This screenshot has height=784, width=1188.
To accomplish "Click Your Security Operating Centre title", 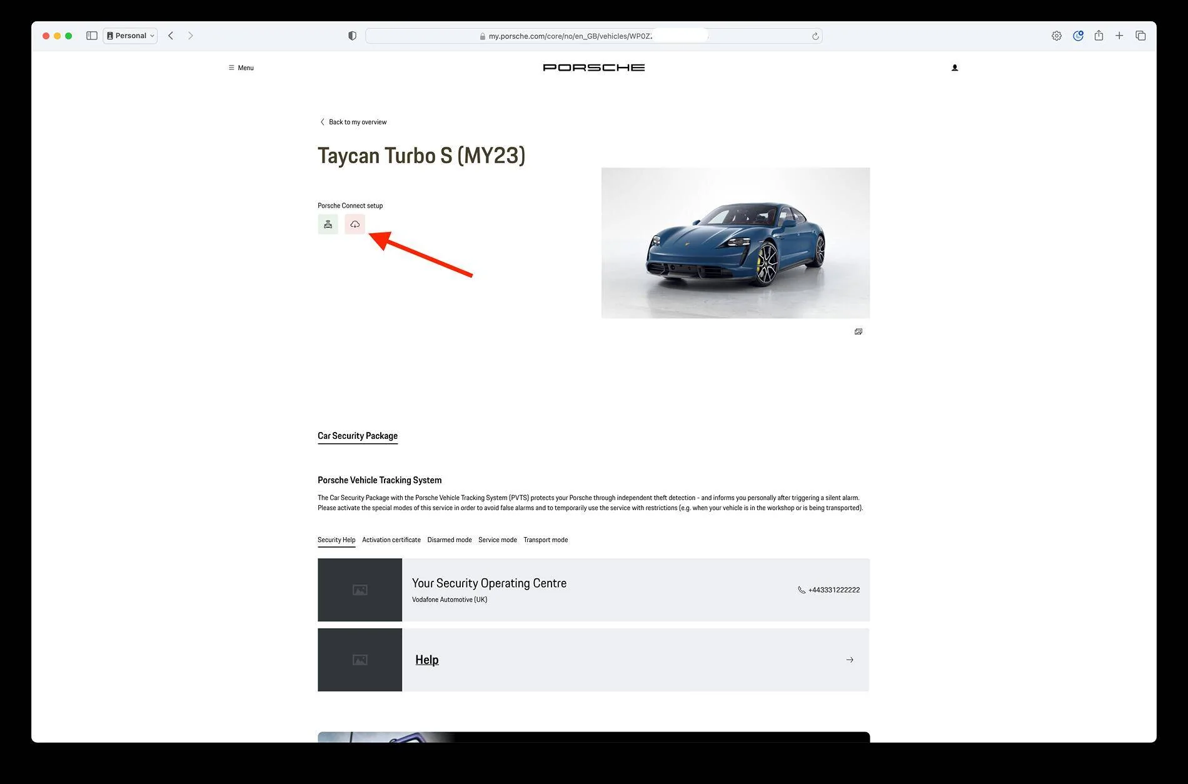I will point(489,583).
